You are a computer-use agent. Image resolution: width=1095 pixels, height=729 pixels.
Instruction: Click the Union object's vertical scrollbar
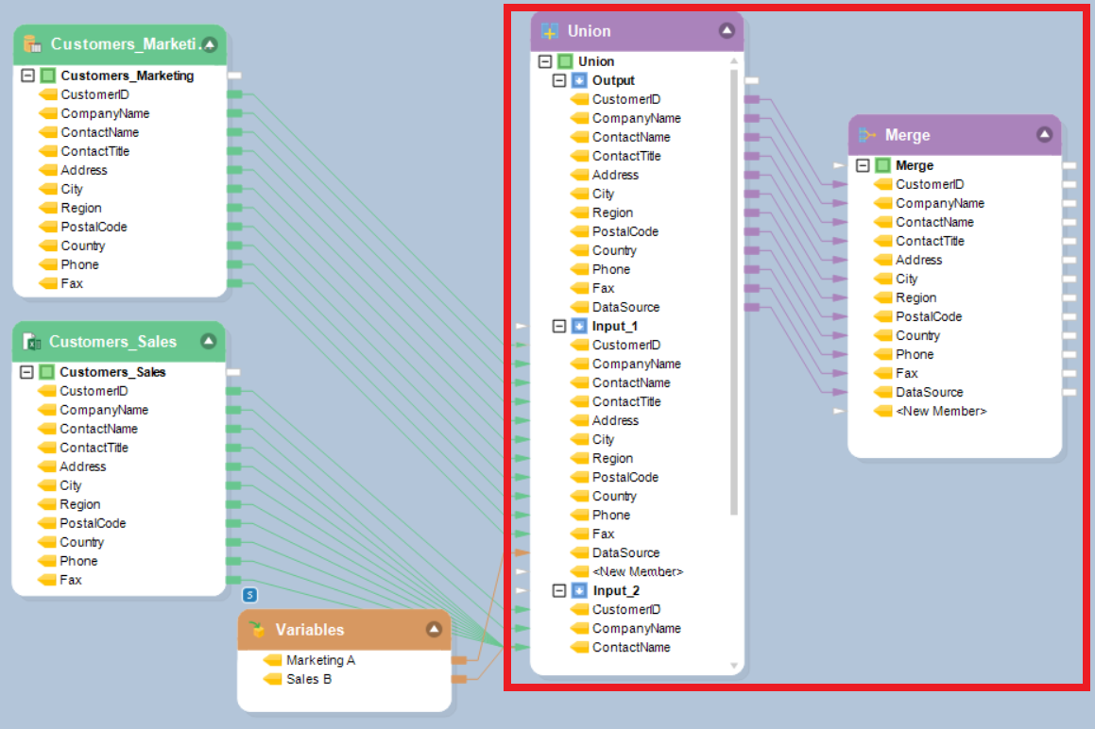734,283
